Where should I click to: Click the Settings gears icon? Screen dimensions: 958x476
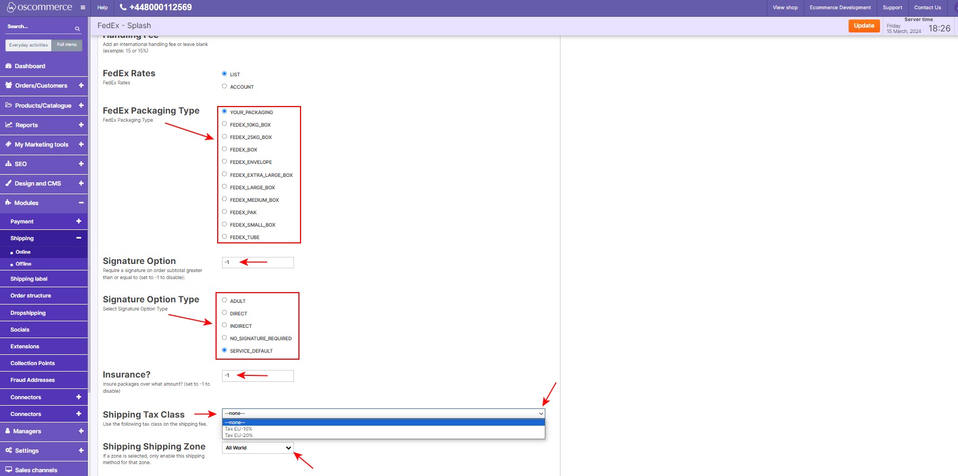point(8,451)
